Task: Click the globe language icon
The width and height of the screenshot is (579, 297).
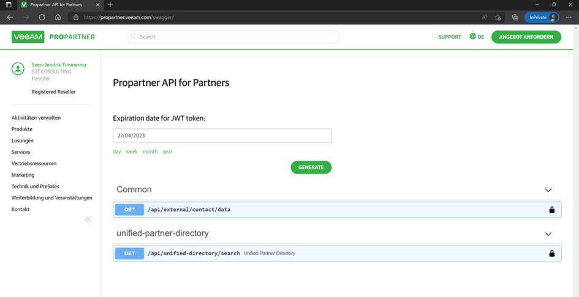Action: tap(472, 37)
